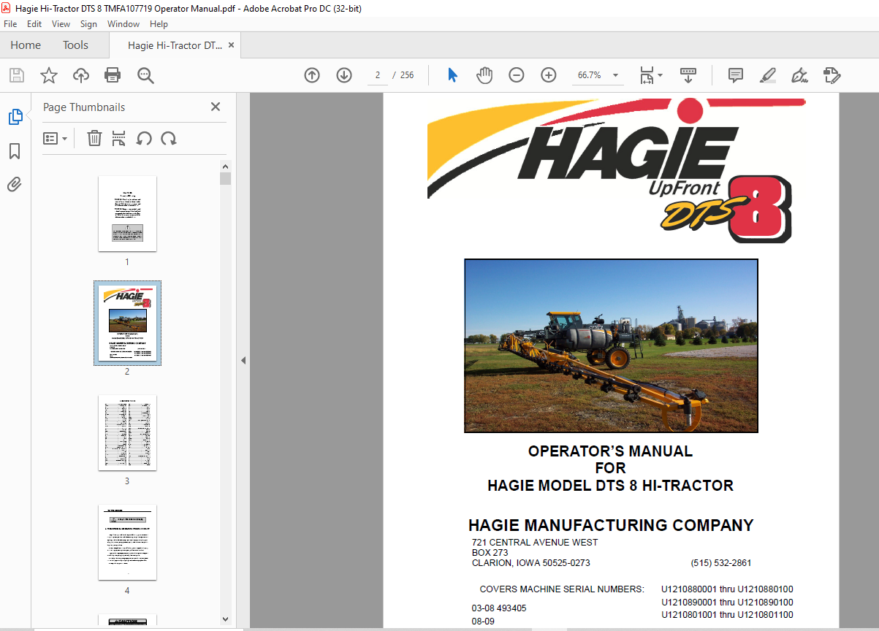Open the Window menu

click(123, 24)
